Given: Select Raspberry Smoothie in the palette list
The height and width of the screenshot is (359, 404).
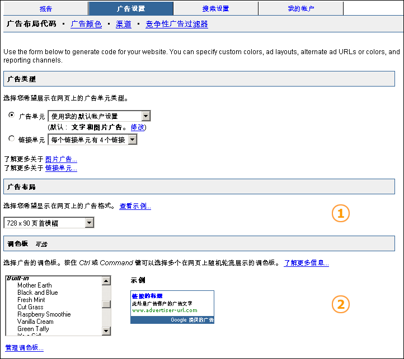Looking at the screenshot, I should [44, 314].
